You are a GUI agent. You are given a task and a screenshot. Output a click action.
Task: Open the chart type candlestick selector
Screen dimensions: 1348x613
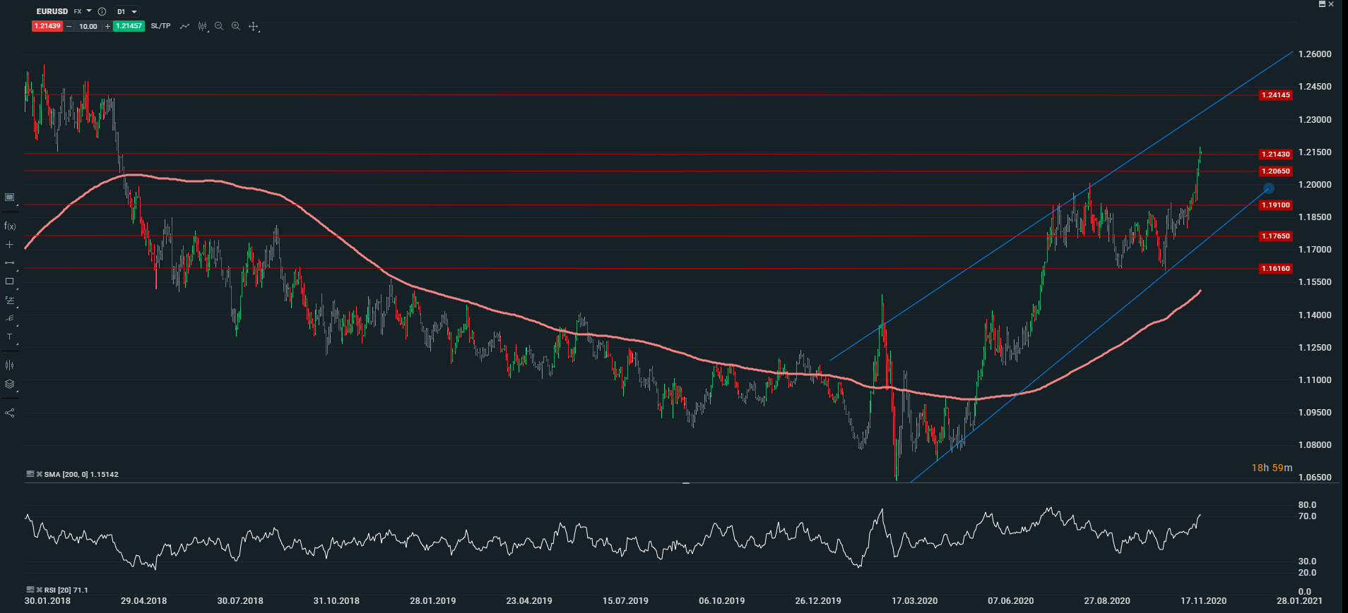tap(203, 26)
